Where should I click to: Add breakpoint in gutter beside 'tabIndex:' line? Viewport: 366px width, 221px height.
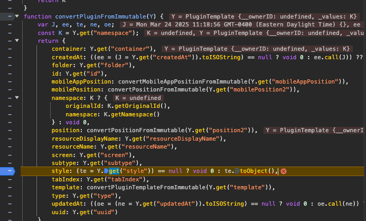(10, 179)
